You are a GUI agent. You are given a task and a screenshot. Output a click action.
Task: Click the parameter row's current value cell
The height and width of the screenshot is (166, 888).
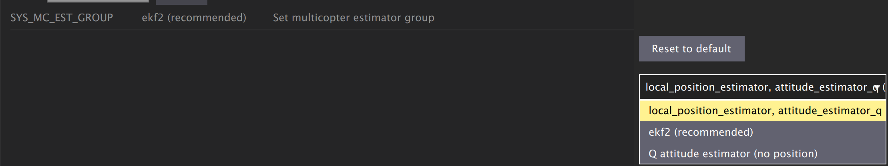[x=194, y=18]
